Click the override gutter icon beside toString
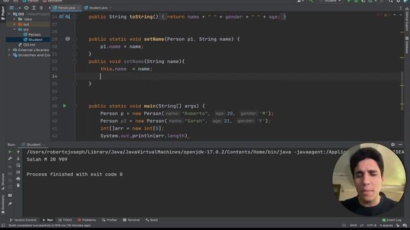Image resolution: width=410 pixels, height=230 pixels. (x=61, y=17)
